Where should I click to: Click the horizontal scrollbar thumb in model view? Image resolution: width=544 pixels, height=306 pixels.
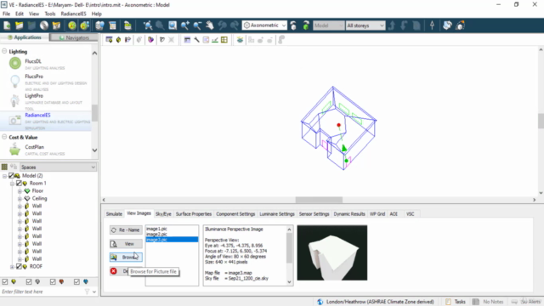(x=319, y=200)
